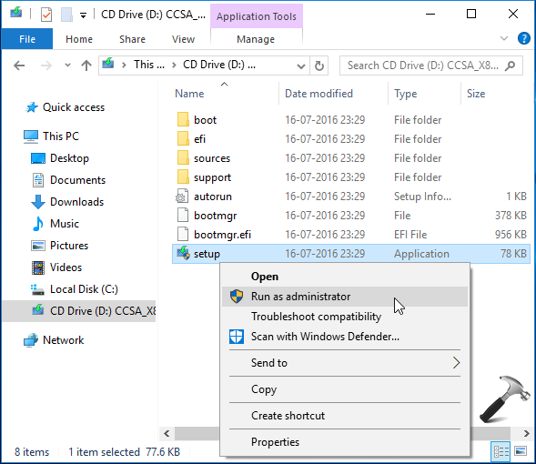Click the search magnifier icon

[x=510, y=66]
